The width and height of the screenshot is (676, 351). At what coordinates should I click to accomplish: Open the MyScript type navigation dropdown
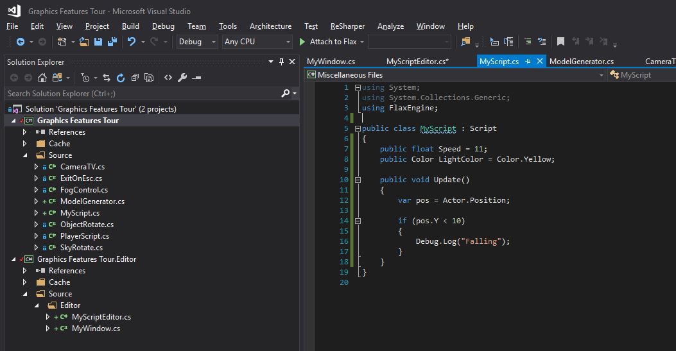click(x=643, y=75)
